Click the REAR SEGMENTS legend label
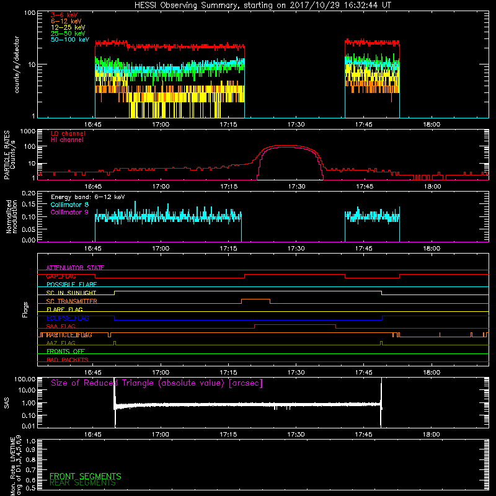Screen dimensions: 496x496 tap(82, 483)
